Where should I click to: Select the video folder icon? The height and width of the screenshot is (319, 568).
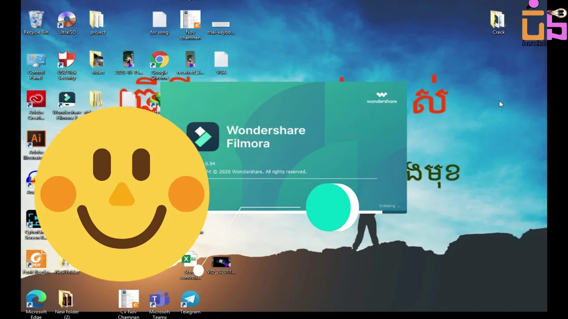point(98,63)
